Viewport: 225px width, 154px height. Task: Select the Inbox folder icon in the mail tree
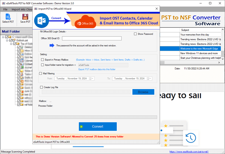pos(22,50)
